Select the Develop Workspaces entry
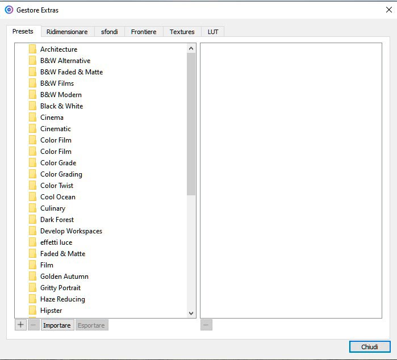 tap(71, 231)
